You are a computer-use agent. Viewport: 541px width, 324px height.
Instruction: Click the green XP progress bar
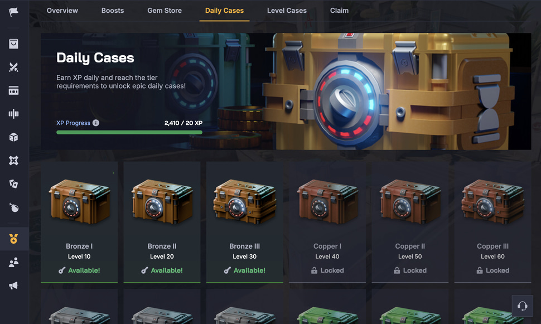(x=129, y=132)
